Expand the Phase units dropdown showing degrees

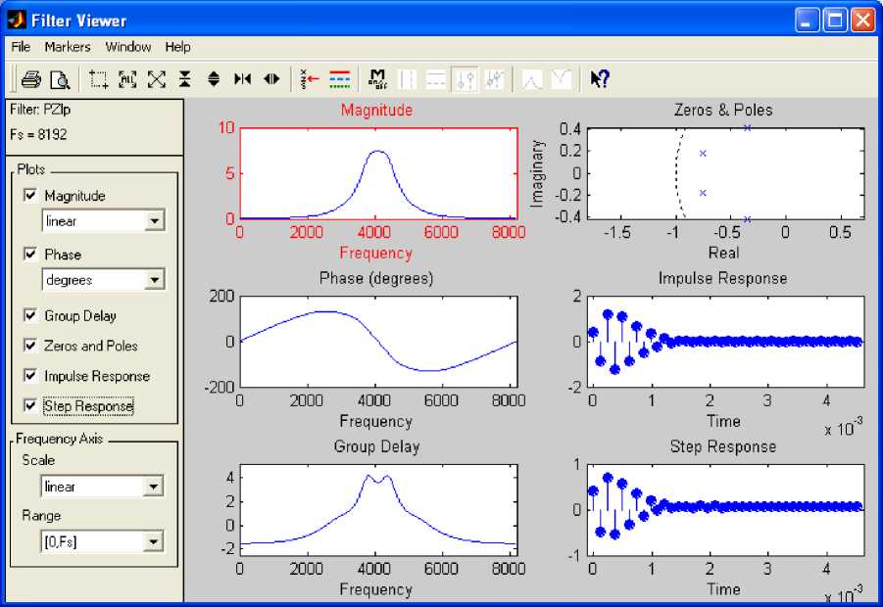[x=154, y=281]
